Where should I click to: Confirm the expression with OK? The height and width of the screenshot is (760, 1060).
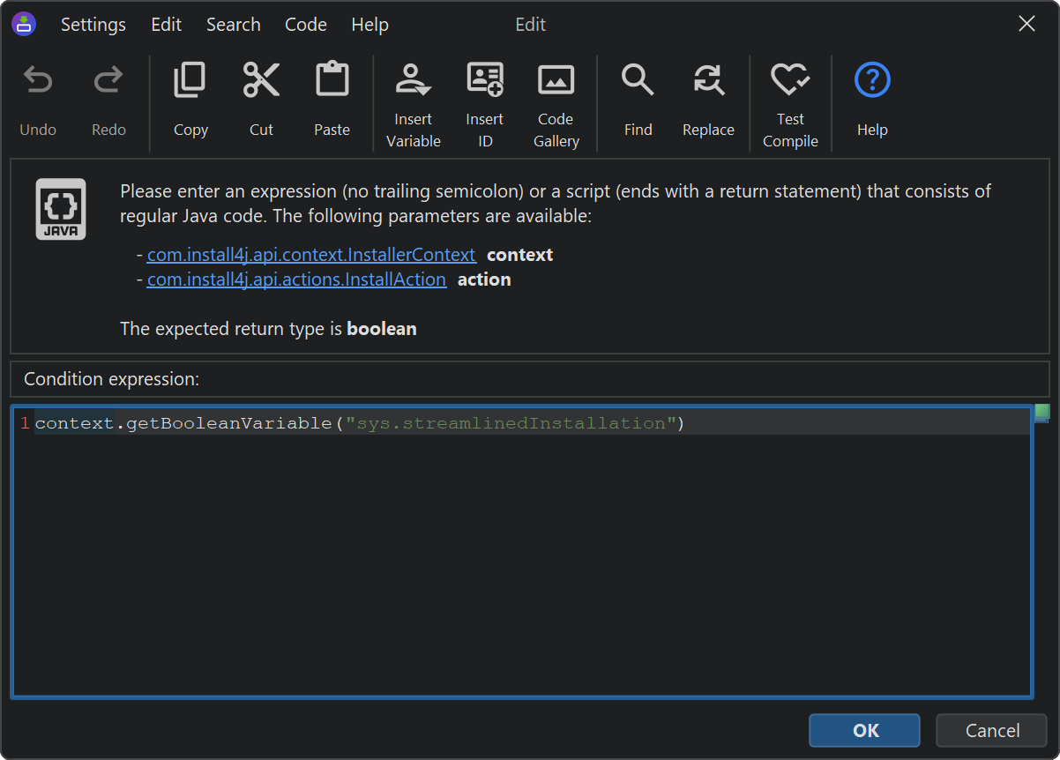(864, 730)
